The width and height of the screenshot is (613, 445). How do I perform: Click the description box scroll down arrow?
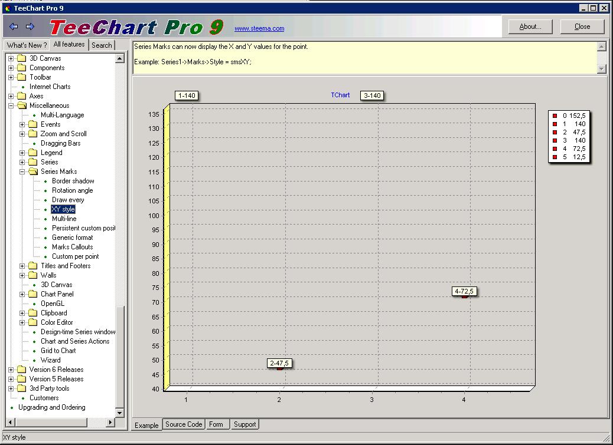tap(601, 68)
